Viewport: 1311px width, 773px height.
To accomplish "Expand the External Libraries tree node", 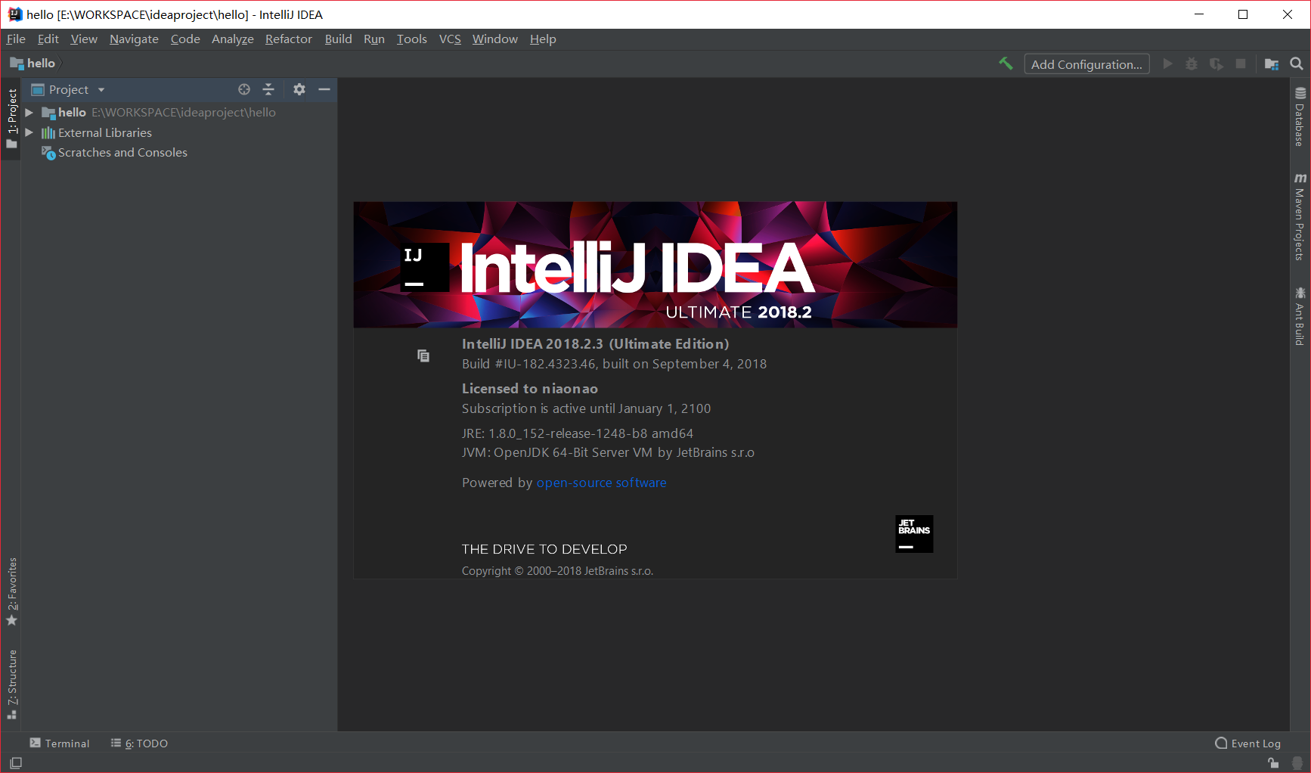I will tap(29, 132).
